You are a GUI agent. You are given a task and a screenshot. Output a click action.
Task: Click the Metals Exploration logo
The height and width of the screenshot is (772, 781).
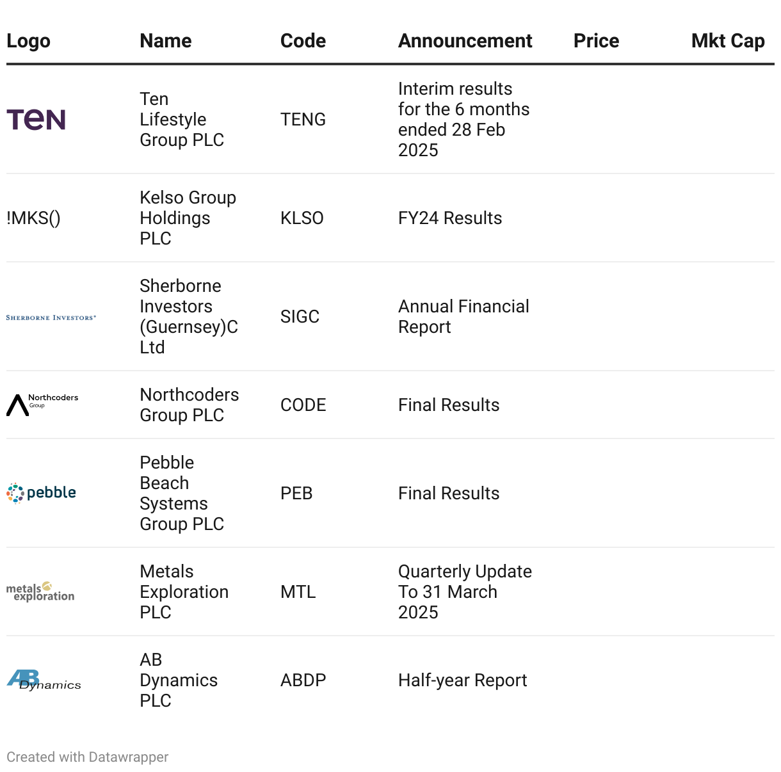(x=40, y=591)
